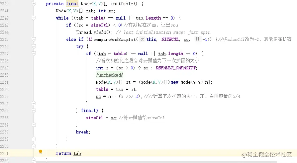Click the 'while' keyword
This screenshot has height=163, width=297.
pyautogui.click(x=62, y=18)
